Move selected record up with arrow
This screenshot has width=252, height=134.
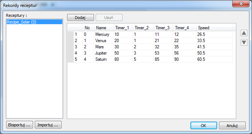(244, 33)
